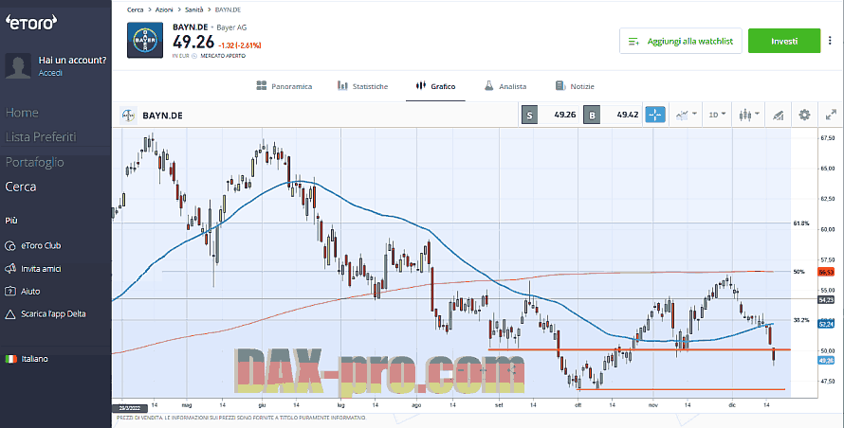Switch to the Panoramica tab
The image size is (844, 428).
tap(284, 86)
